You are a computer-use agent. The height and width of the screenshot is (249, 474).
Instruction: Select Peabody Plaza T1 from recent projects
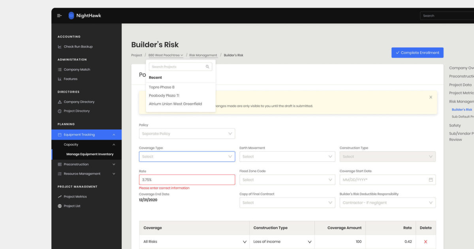tap(164, 96)
